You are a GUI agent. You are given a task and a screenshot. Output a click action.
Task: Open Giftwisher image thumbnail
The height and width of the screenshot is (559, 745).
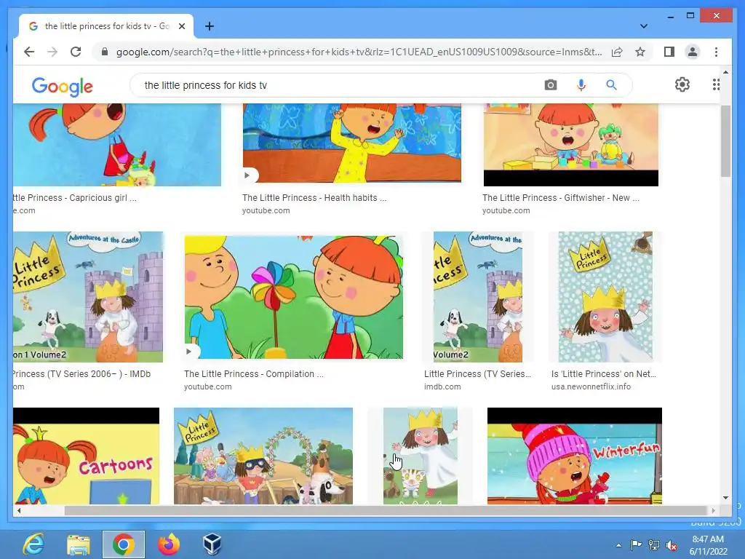(570, 145)
